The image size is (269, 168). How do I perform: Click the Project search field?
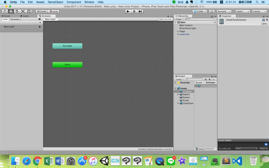coord(194,79)
